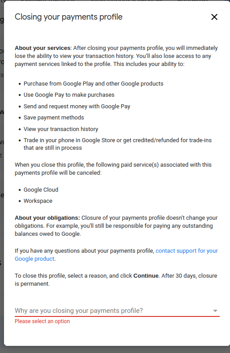Click the 'View your transaction history' bullet
This screenshot has height=353, width=230.
pos(61,129)
